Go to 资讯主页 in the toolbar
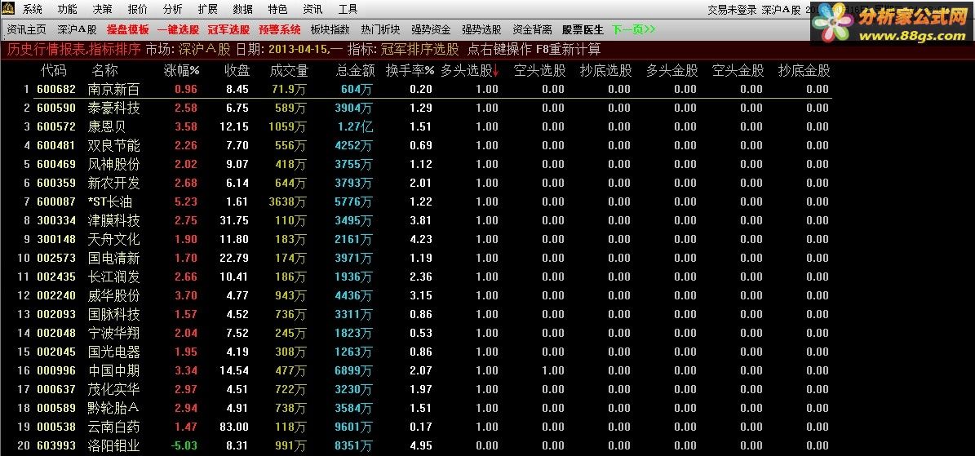This screenshot has height=456, width=975. tap(27, 29)
